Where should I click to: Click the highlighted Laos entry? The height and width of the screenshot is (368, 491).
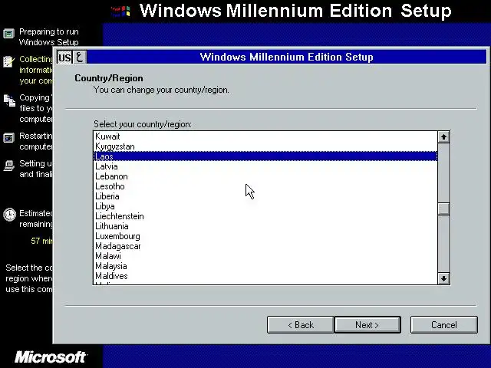coord(265,156)
